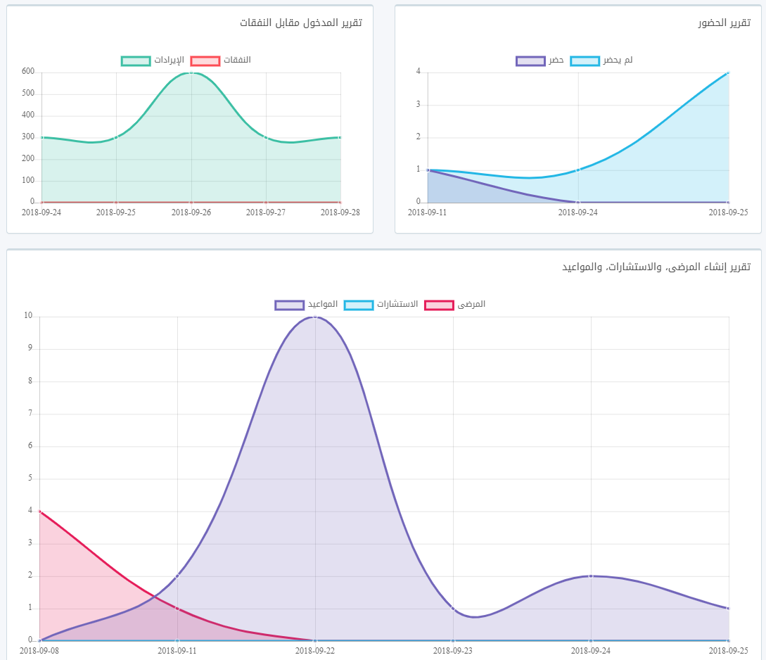Toggle the لم يحضر legend label
This screenshot has width=766, height=660.
coord(617,61)
